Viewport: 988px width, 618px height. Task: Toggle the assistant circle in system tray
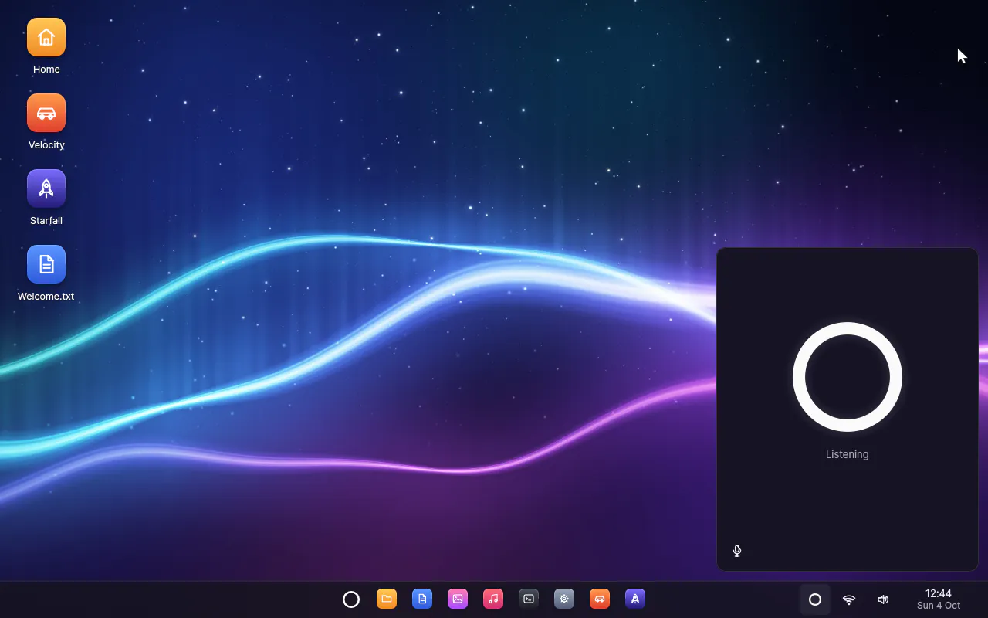point(815,599)
